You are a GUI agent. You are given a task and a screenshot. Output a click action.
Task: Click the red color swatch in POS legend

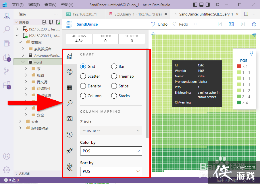[x=239, y=66]
